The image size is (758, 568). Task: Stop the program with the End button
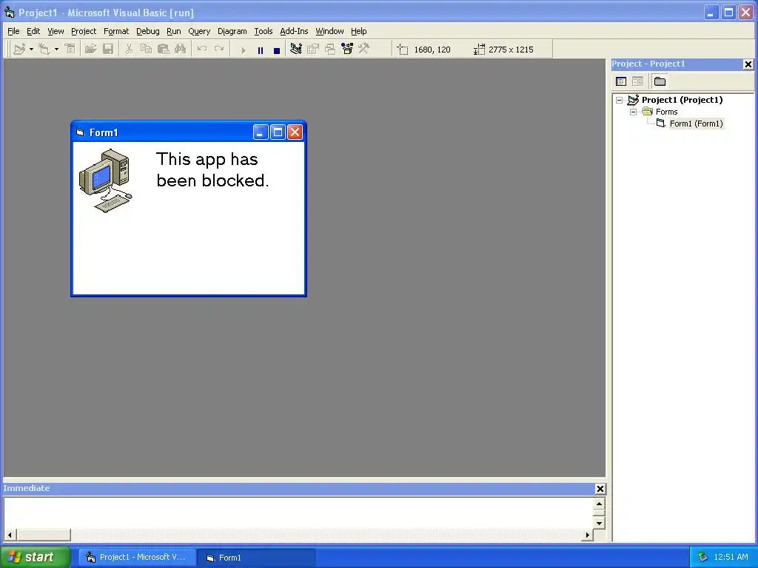277,50
